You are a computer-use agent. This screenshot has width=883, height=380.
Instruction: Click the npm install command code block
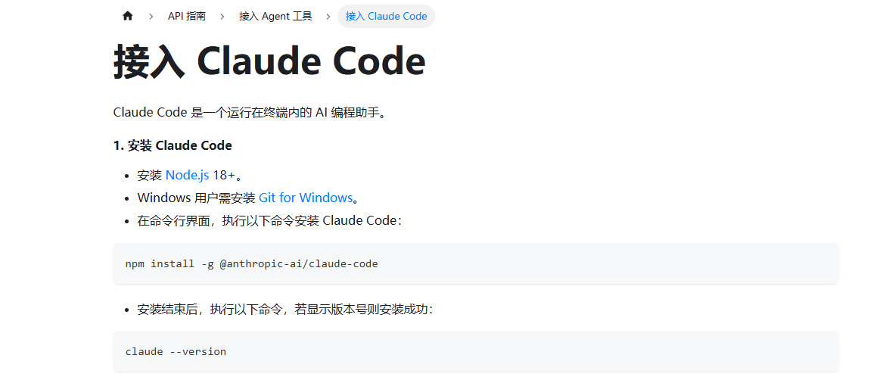(475, 263)
